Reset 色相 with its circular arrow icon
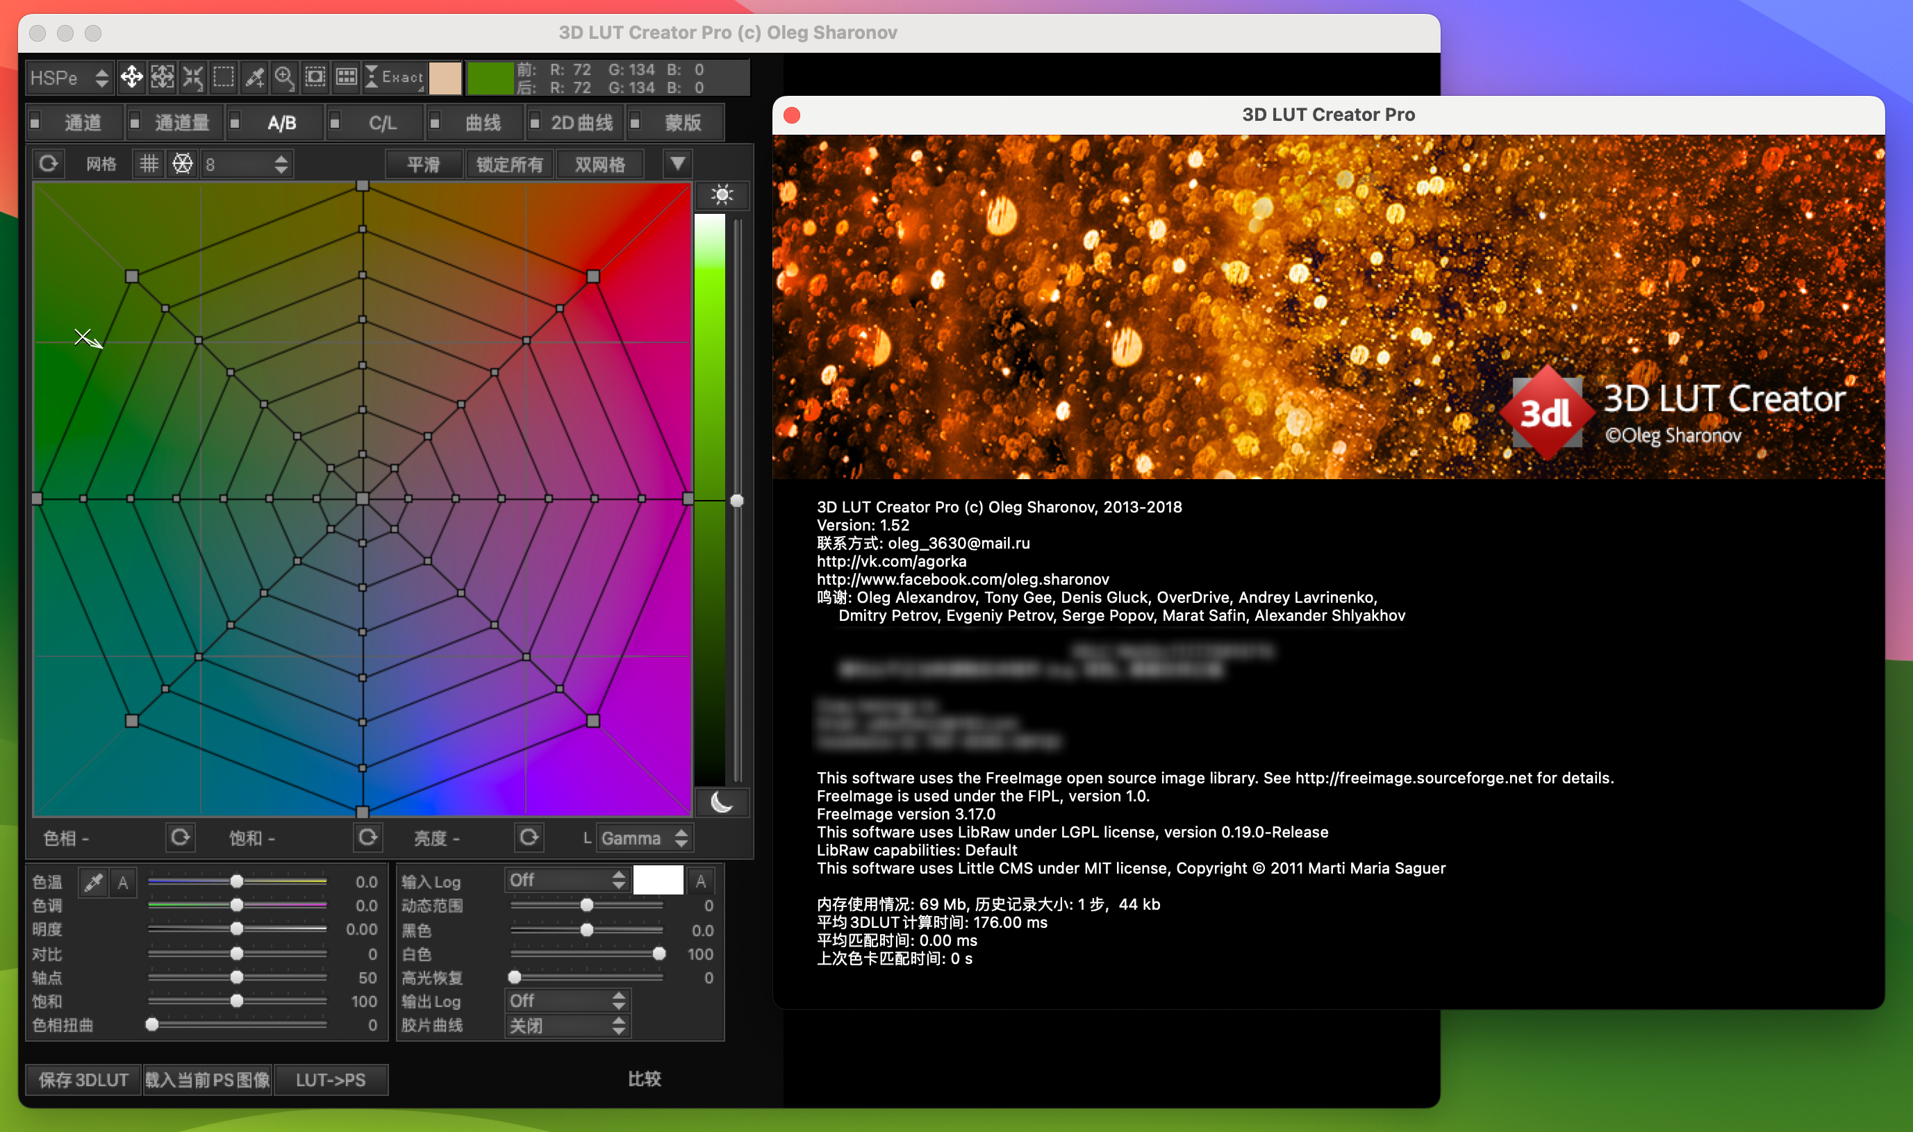1913x1132 pixels. coord(180,838)
